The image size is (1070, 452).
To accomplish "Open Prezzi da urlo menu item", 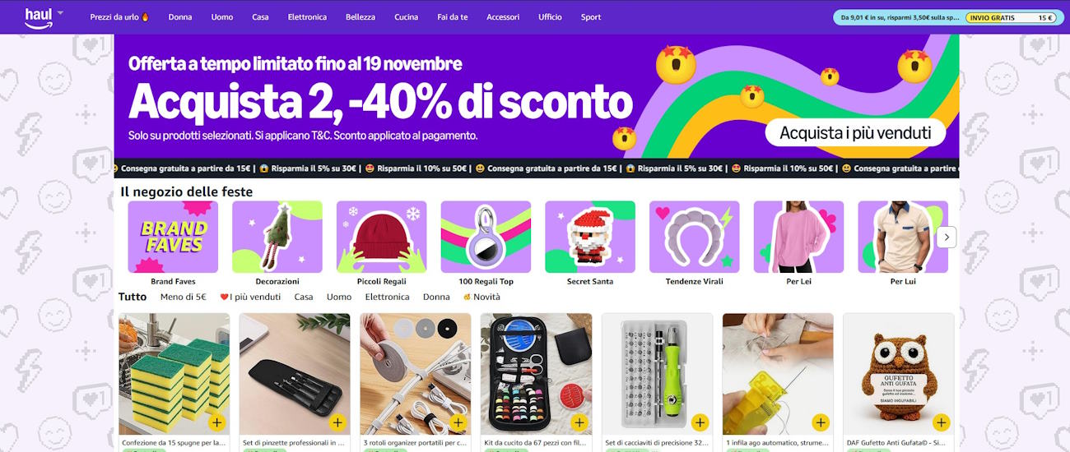I will (x=120, y=17).
